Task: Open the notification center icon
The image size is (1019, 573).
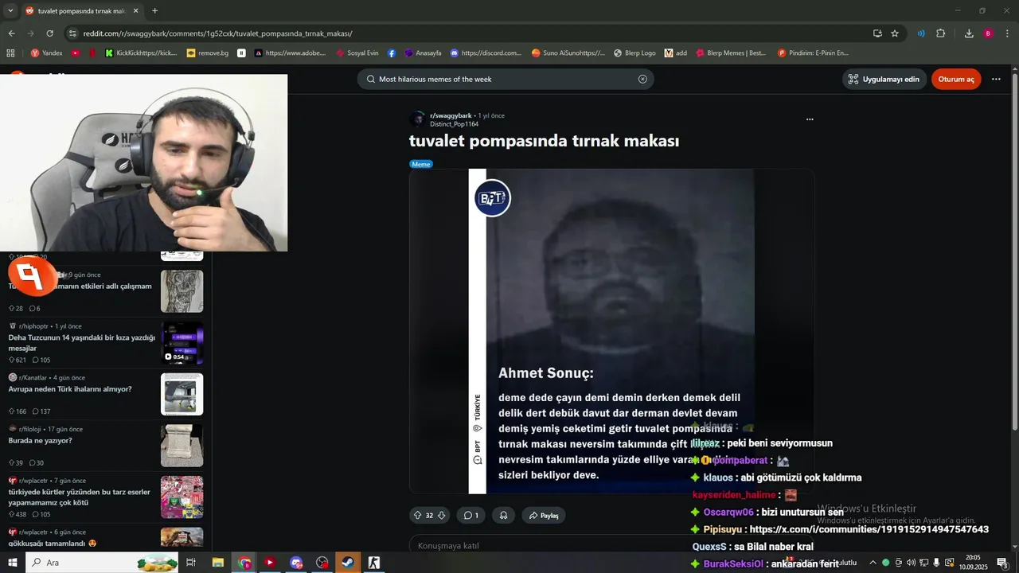Action: tap(1002, 563)
